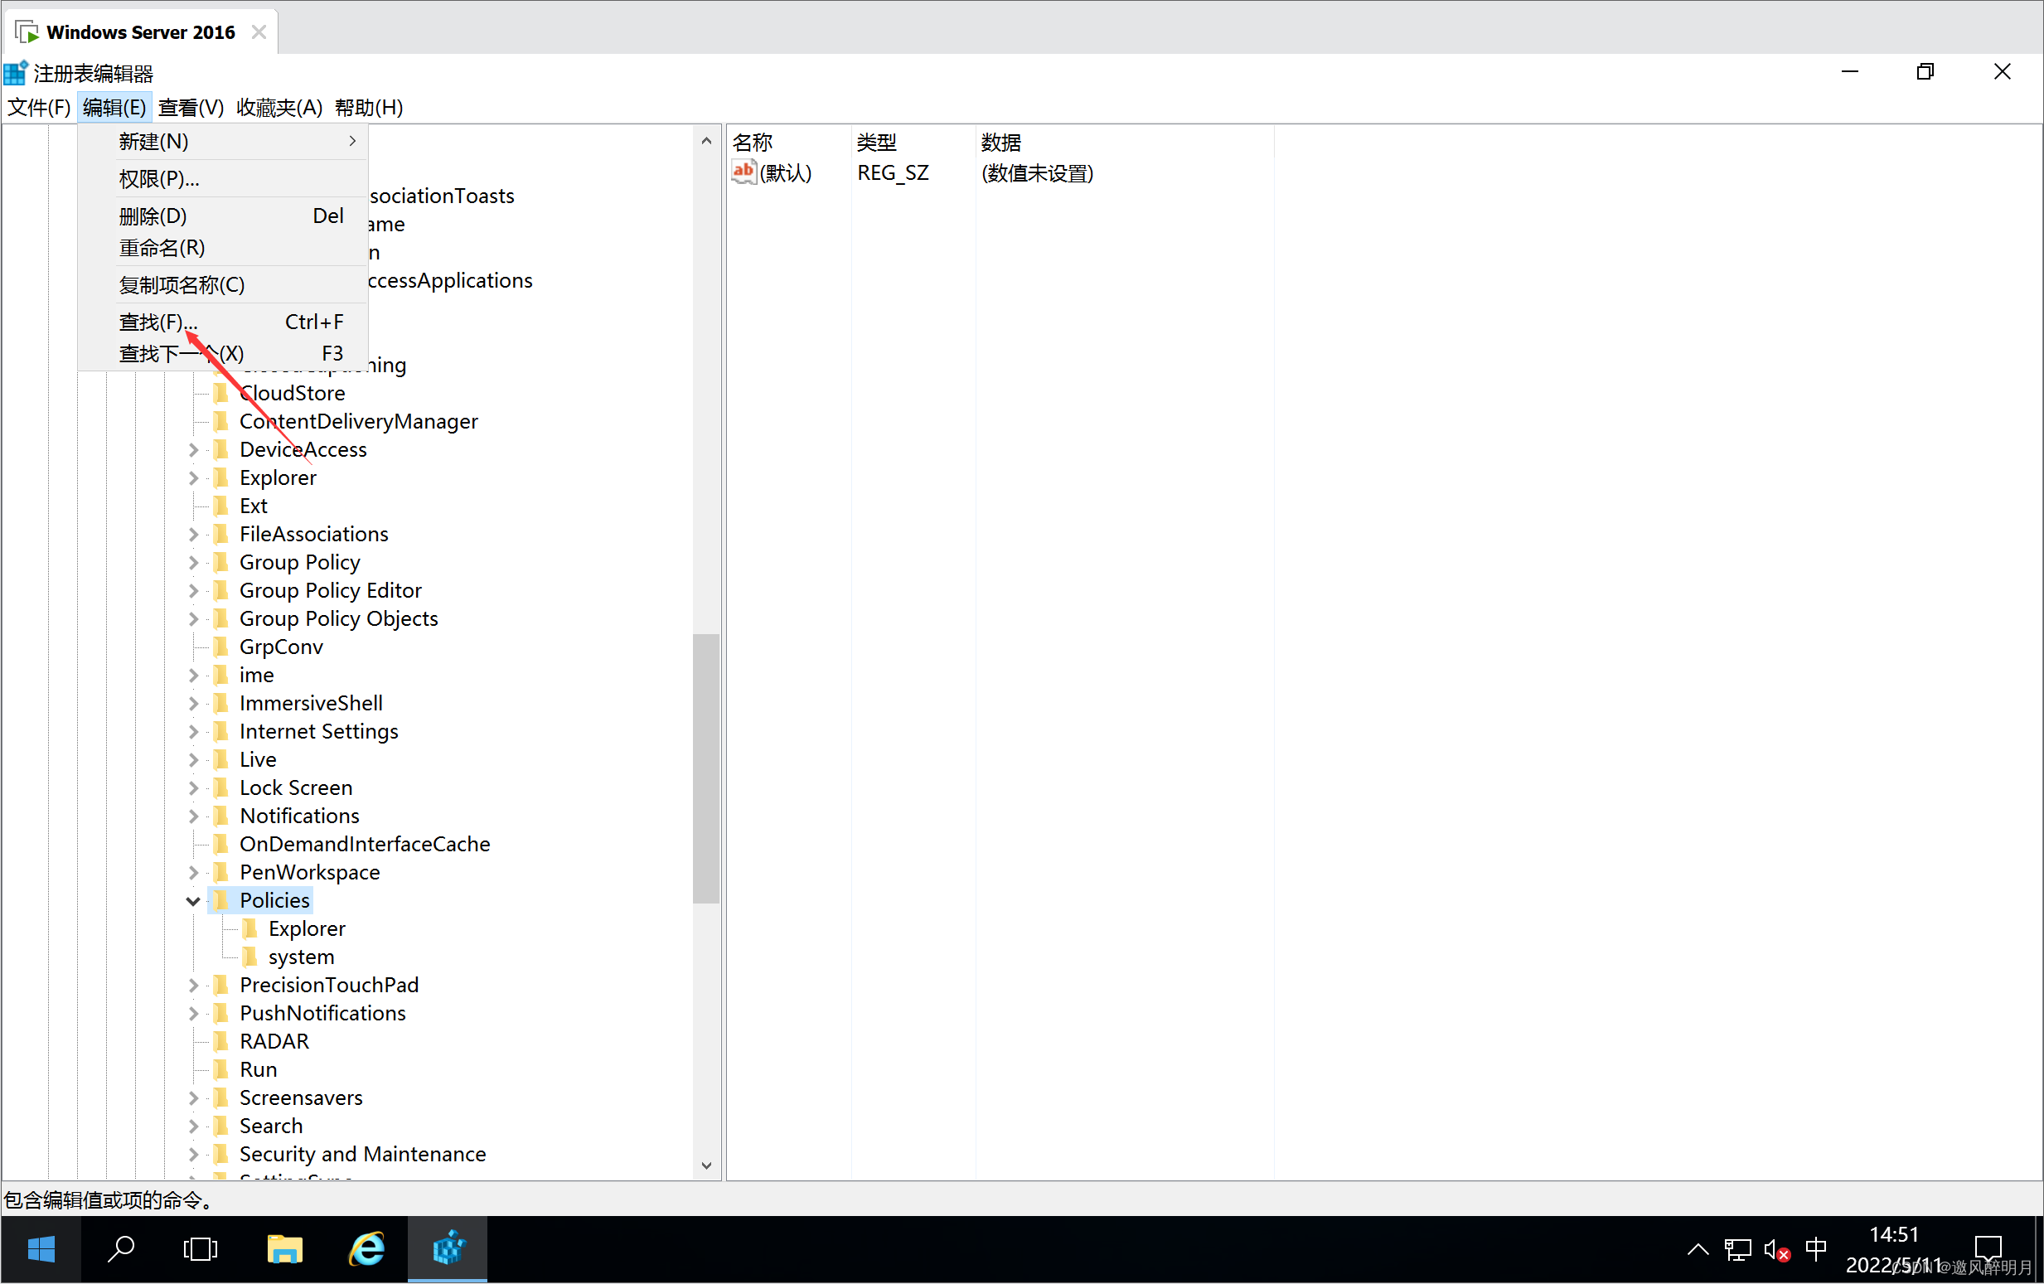The image size is (2044, 1284).
Task: Expand the Explorer registry folder under Policies
Action: [x=308, y=928]
